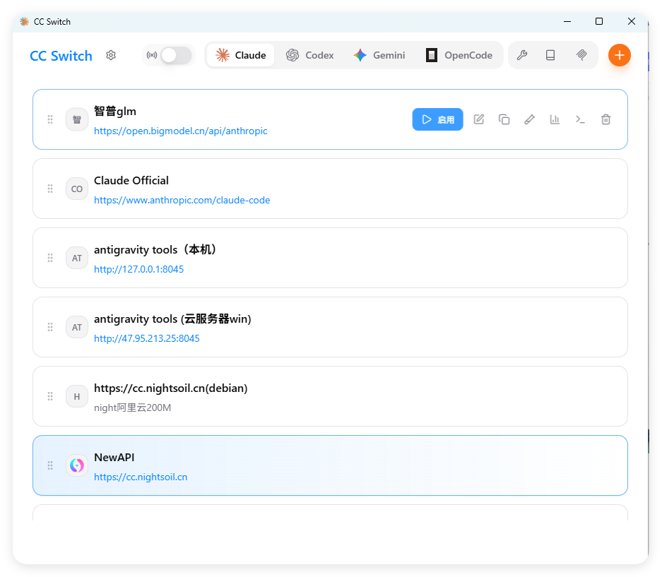Click the colorful NewAPI logo icon
Image resolution: width=662 pixels, height=577 pixels.
coord(77,465)
